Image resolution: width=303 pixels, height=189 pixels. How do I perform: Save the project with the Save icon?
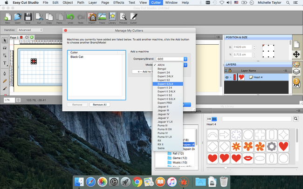point(28,17)
